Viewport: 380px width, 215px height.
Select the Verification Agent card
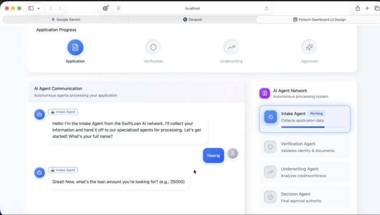point(305,147)
